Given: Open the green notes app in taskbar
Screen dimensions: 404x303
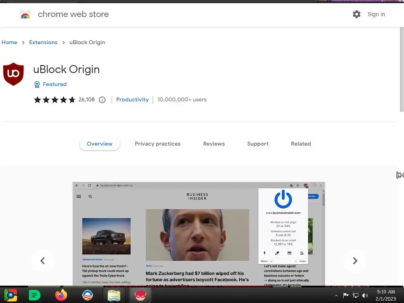Looking at the screenshot, I should 35,295.
